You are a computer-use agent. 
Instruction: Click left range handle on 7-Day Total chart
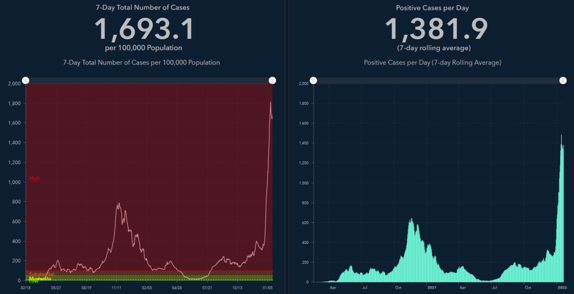26,81
